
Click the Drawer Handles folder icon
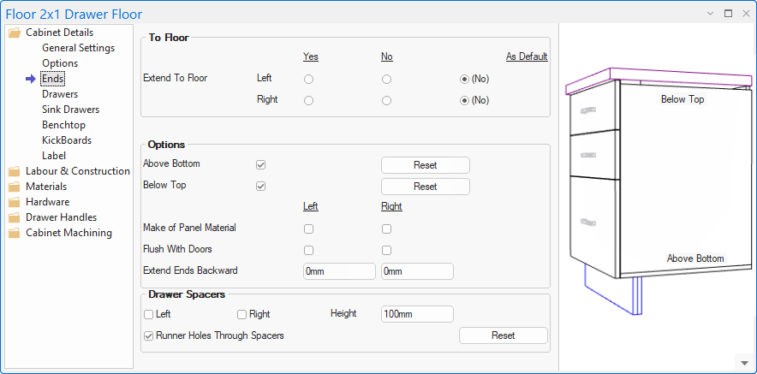click(14, 217)
